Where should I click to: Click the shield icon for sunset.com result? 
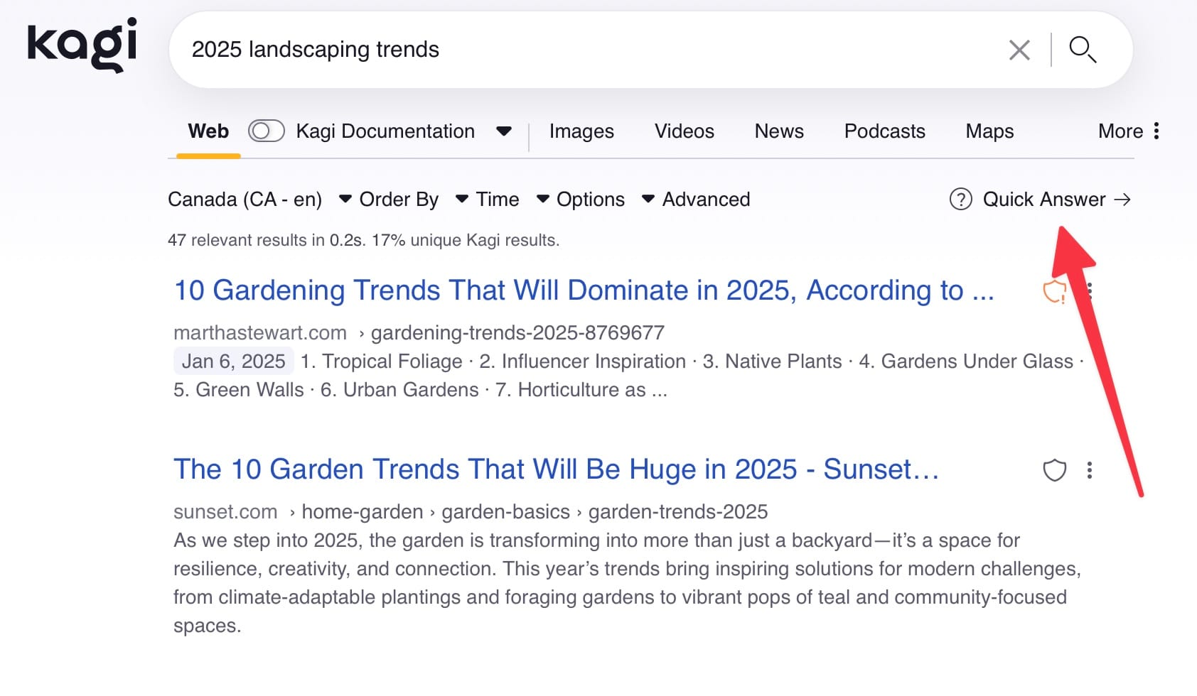(1055, 470)
